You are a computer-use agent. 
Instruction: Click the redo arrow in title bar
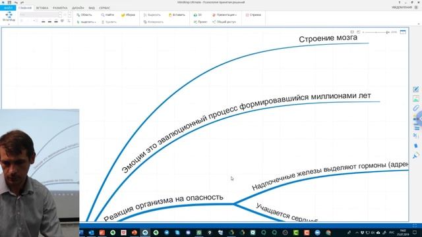point(22,2)
